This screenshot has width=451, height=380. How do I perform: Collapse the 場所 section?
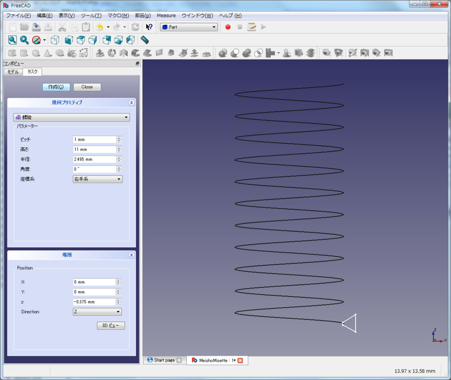pos(131,255)
